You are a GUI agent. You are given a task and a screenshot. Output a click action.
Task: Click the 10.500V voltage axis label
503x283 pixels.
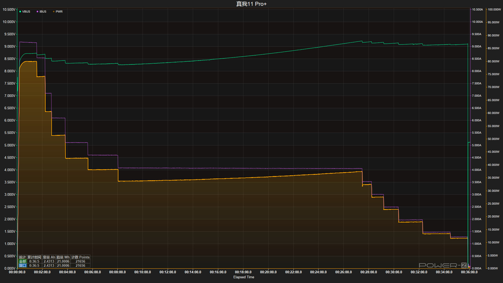(9, 9)
